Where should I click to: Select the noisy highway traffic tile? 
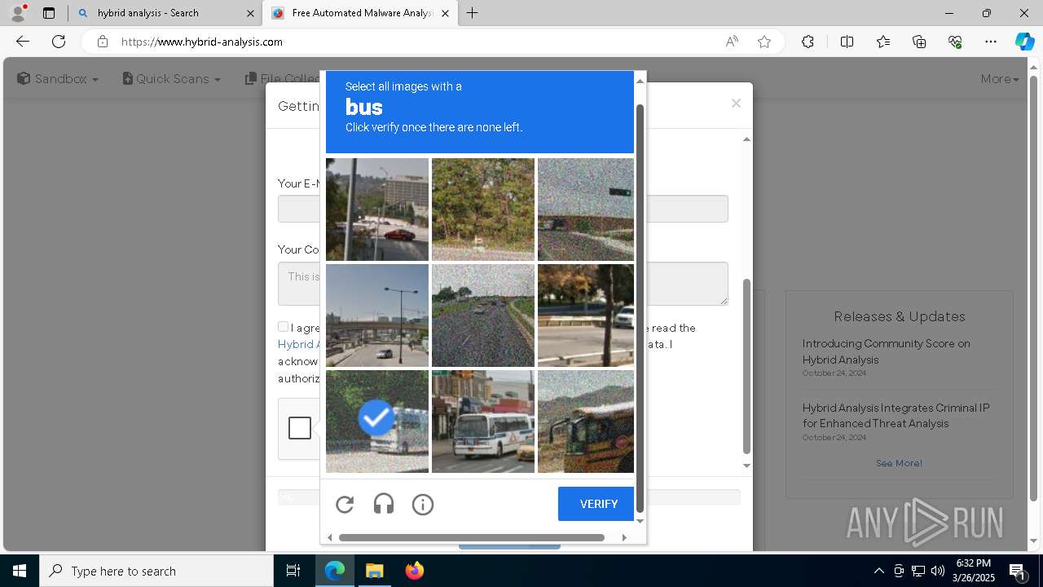tap(483, 316)
